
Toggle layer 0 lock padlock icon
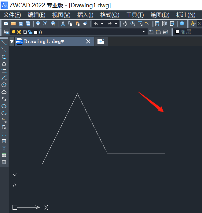(x=30, y=32)
